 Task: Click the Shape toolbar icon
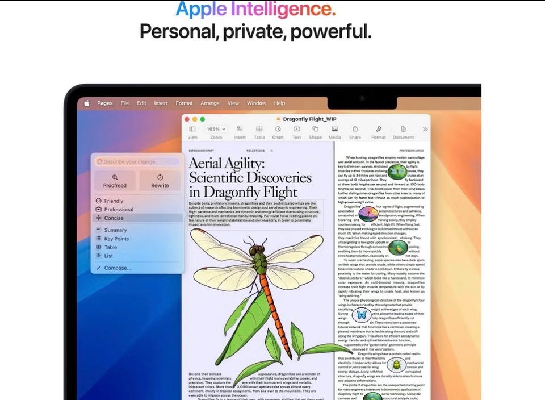(315, 129)
